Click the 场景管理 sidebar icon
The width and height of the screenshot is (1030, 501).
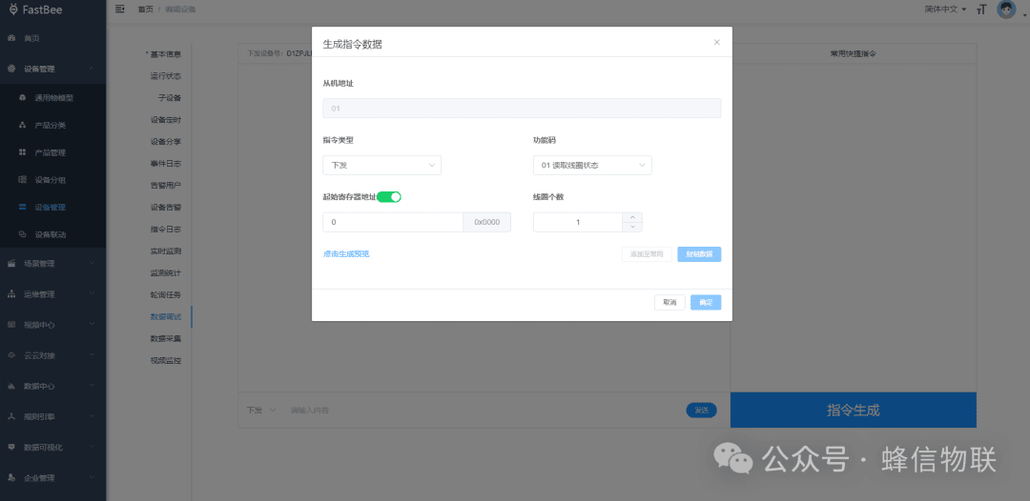pyautogui.click(x=11, y=264)
